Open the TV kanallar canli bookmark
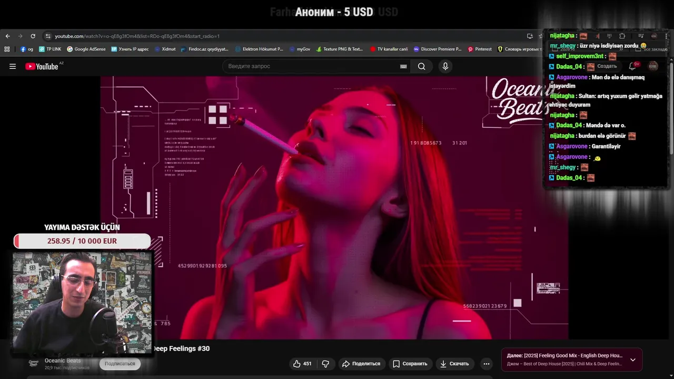The height and width of the screenshot is (379, 674). (389, 49)
